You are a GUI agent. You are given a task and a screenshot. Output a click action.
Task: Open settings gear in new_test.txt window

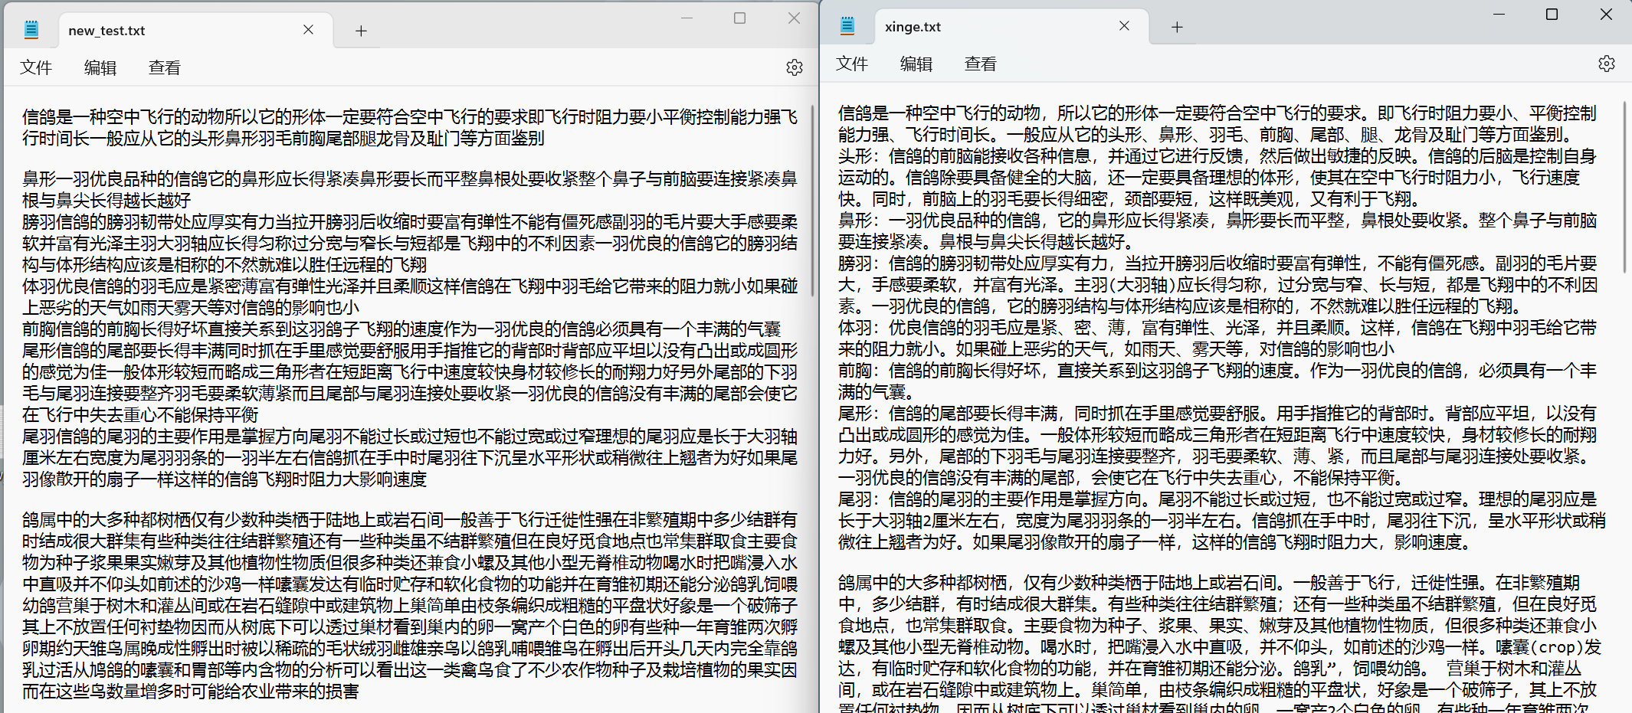(795, 67)
